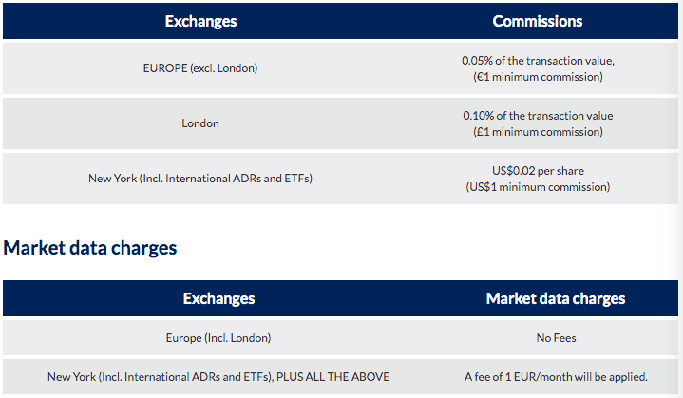
Task: Select the Europe (Incl. London) cell
Action: coord(218,338)
